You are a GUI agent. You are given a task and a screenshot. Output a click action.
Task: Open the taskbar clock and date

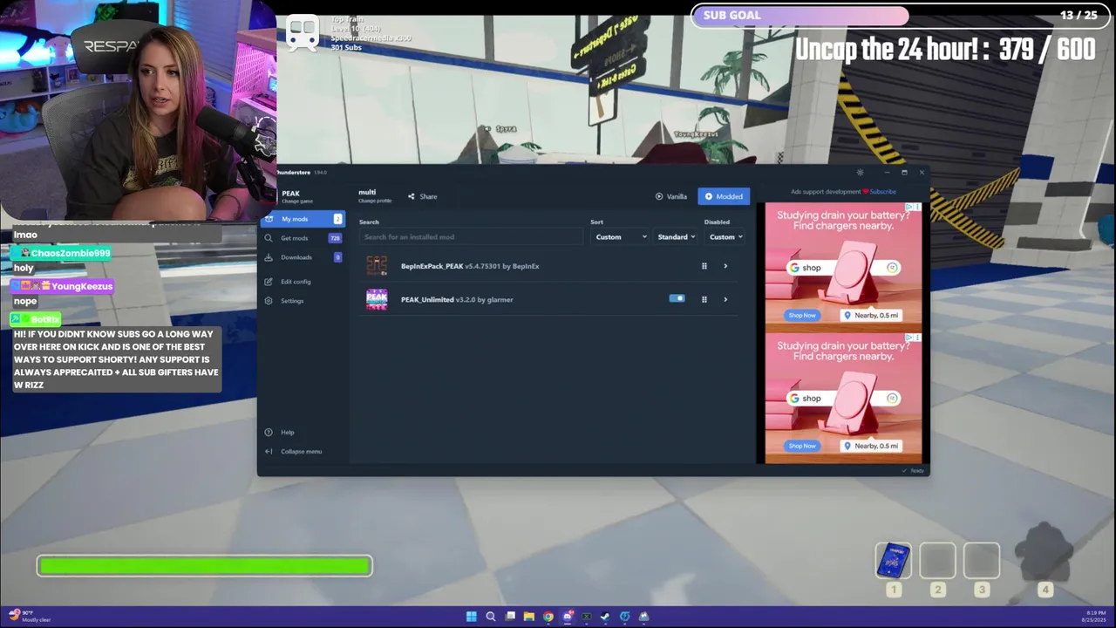1094,617
